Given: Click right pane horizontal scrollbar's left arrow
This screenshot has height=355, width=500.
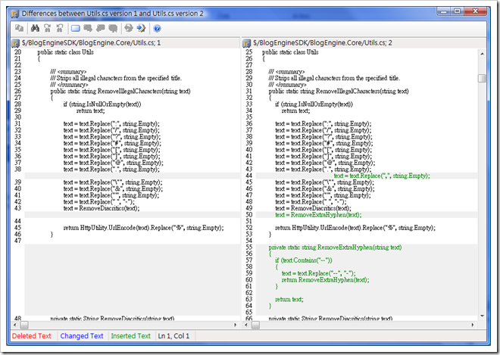Looking at the screenshot, I should click(246, 325).
